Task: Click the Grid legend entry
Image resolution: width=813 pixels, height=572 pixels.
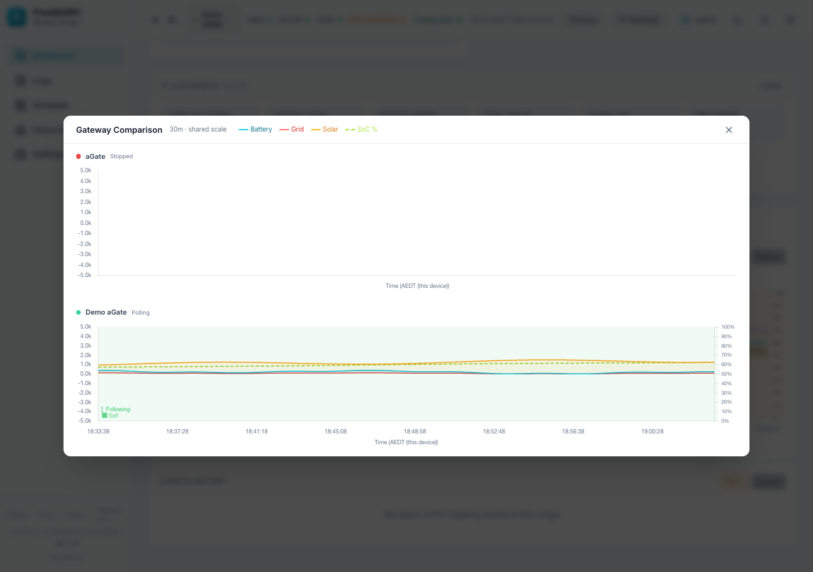Action: [x=292, y=130]
